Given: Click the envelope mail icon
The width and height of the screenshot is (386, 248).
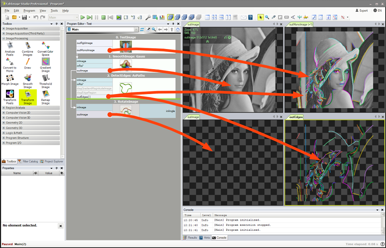Looking at the screenshot, I should (244, 17).
